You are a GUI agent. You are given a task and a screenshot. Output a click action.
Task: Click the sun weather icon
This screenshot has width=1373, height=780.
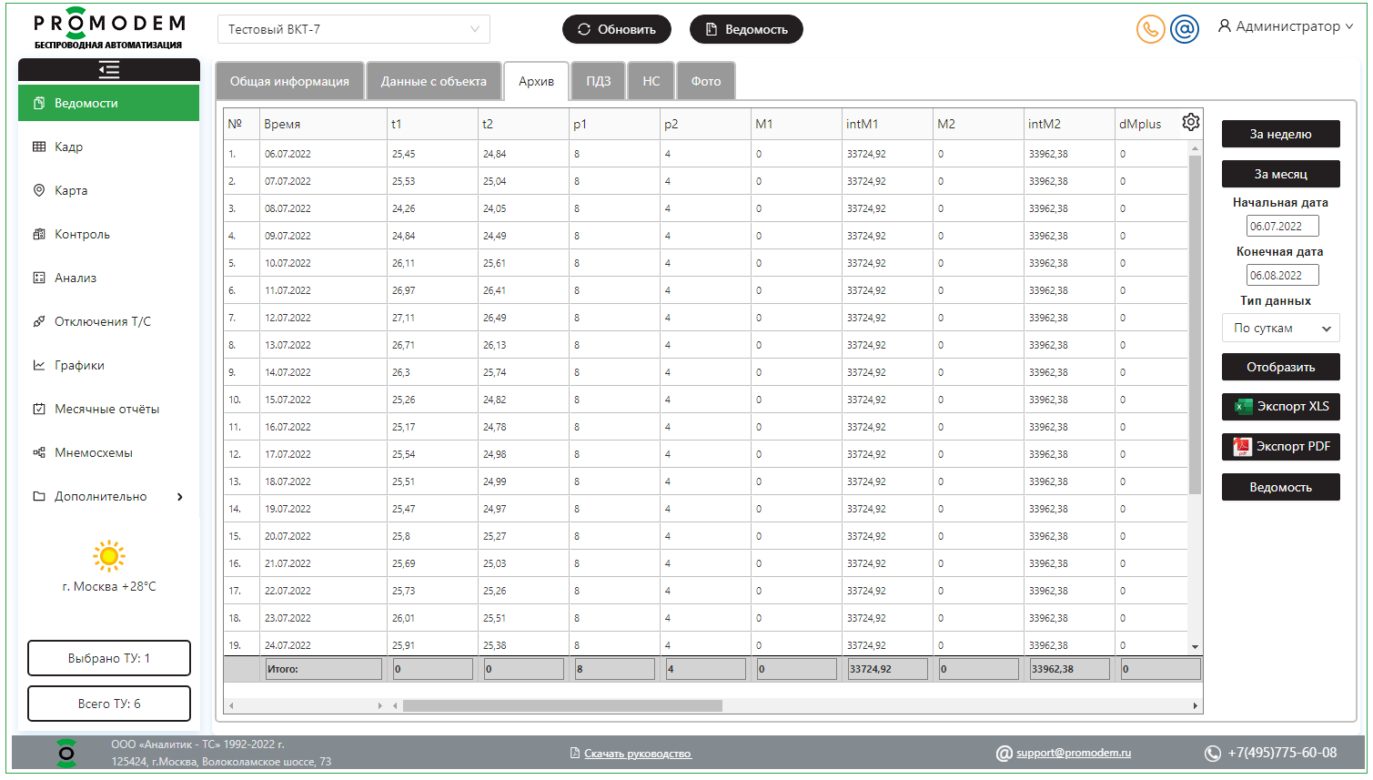click(x=109, y=555)
